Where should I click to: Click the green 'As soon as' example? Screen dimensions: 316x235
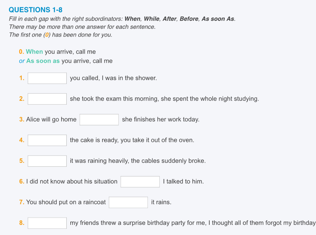pos(43,61)
